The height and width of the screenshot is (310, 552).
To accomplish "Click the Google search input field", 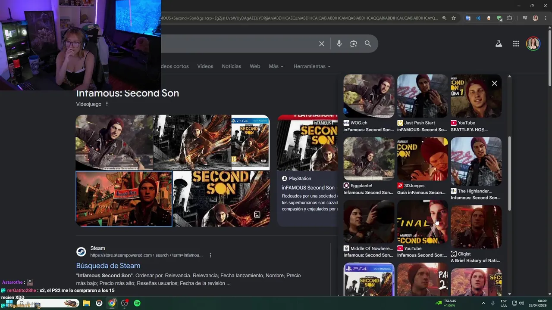I will 237,43.
